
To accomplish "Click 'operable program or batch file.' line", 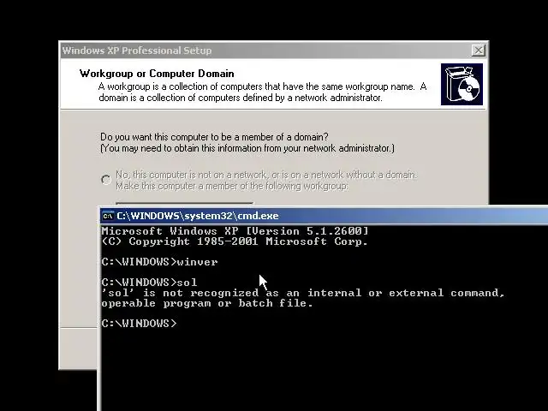I will click(x=207, y=303).
